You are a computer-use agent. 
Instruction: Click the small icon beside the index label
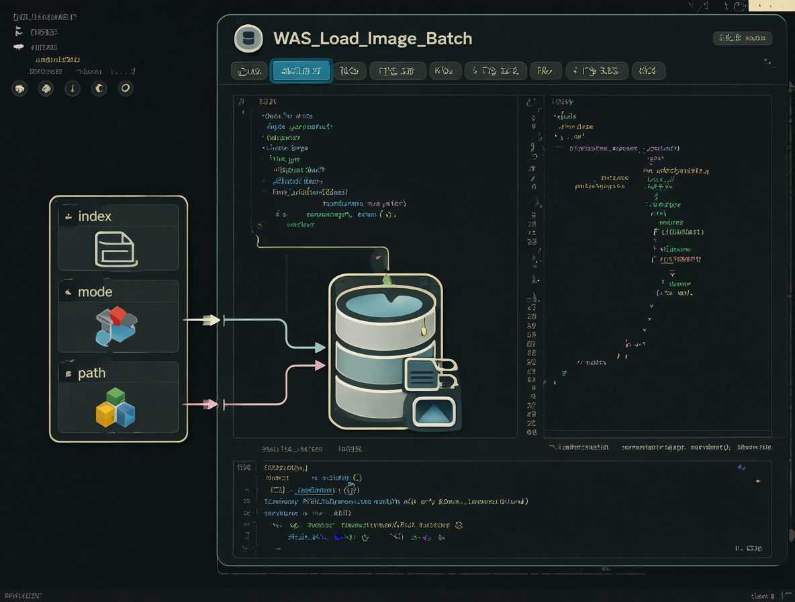(68, 216)
